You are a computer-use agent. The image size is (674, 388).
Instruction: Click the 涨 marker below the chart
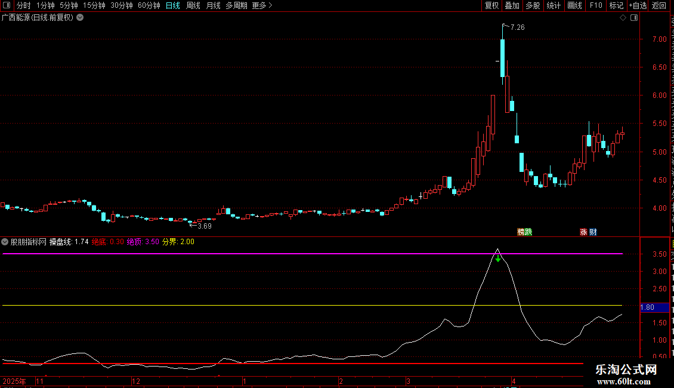click(x=583, y=232)
